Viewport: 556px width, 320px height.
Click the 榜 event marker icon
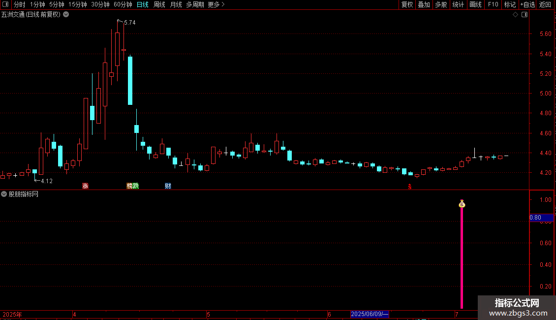point(130,186)
